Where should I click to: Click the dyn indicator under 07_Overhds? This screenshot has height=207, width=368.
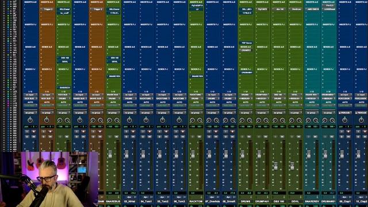212,197
